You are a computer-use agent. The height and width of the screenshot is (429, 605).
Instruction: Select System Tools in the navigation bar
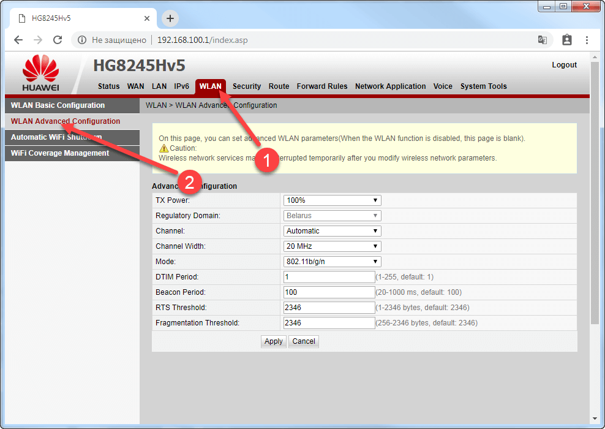click(x=483, y=86)
